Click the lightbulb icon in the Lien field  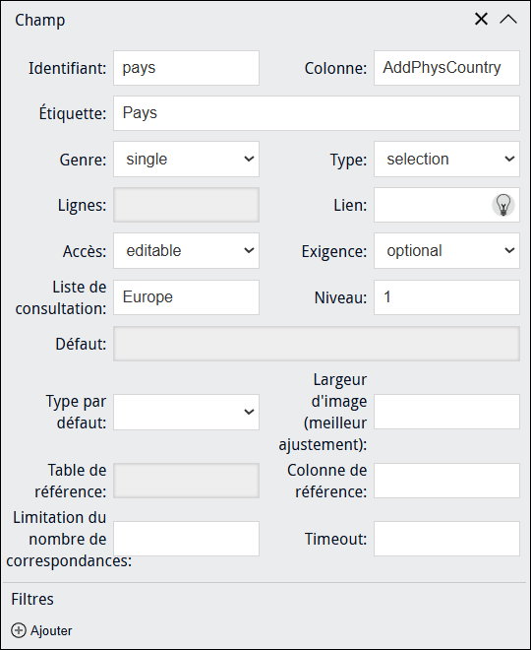pos(502,205)
